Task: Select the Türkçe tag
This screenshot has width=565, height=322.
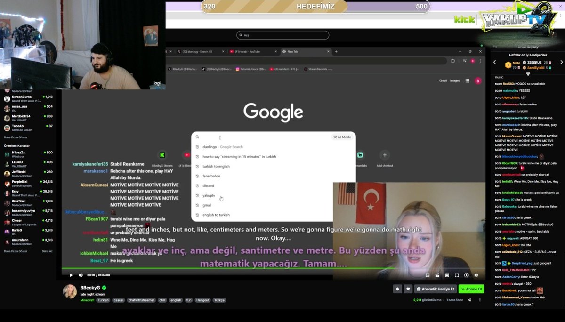Action: click(x=219, y=300)
